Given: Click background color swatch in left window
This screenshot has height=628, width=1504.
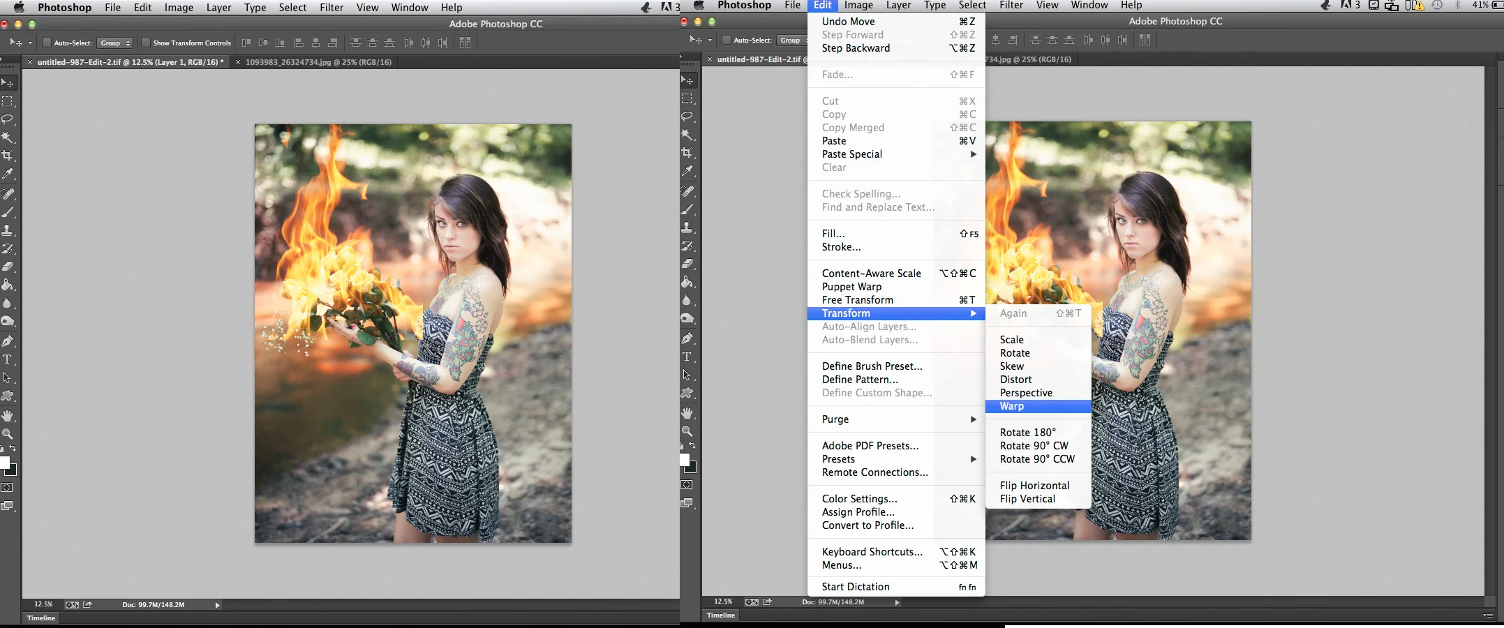Looking at the screenshot, I should [x=12, y=471].
